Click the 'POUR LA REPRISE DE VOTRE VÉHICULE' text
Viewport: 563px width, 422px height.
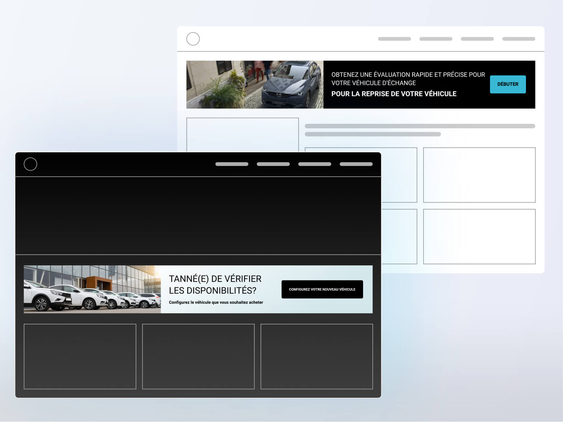click(x=394, y=94)
